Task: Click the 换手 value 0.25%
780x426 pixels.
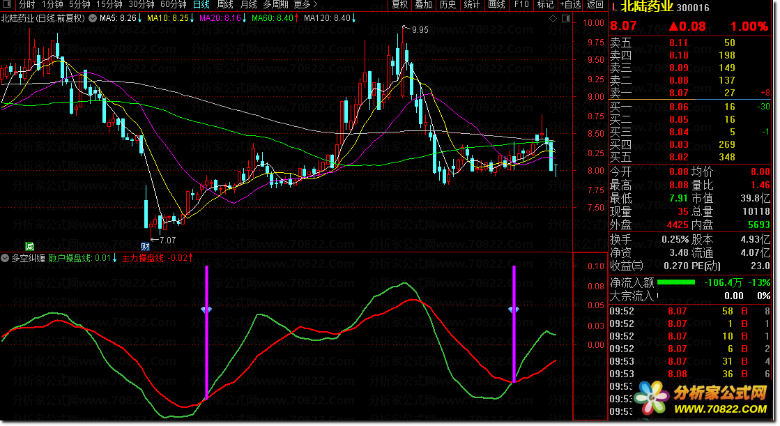Action: pyautogui.click(x=675, y=239)
